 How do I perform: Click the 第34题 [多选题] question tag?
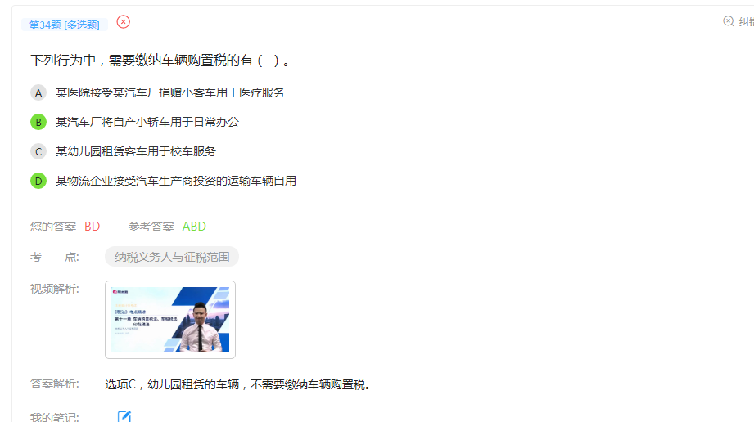point(65,25)
